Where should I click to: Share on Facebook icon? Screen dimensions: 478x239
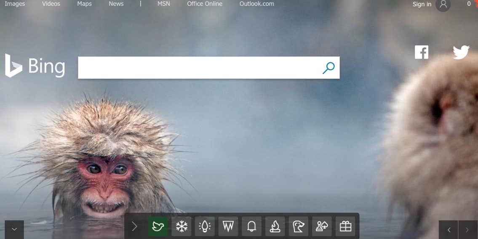coord(421,52)
